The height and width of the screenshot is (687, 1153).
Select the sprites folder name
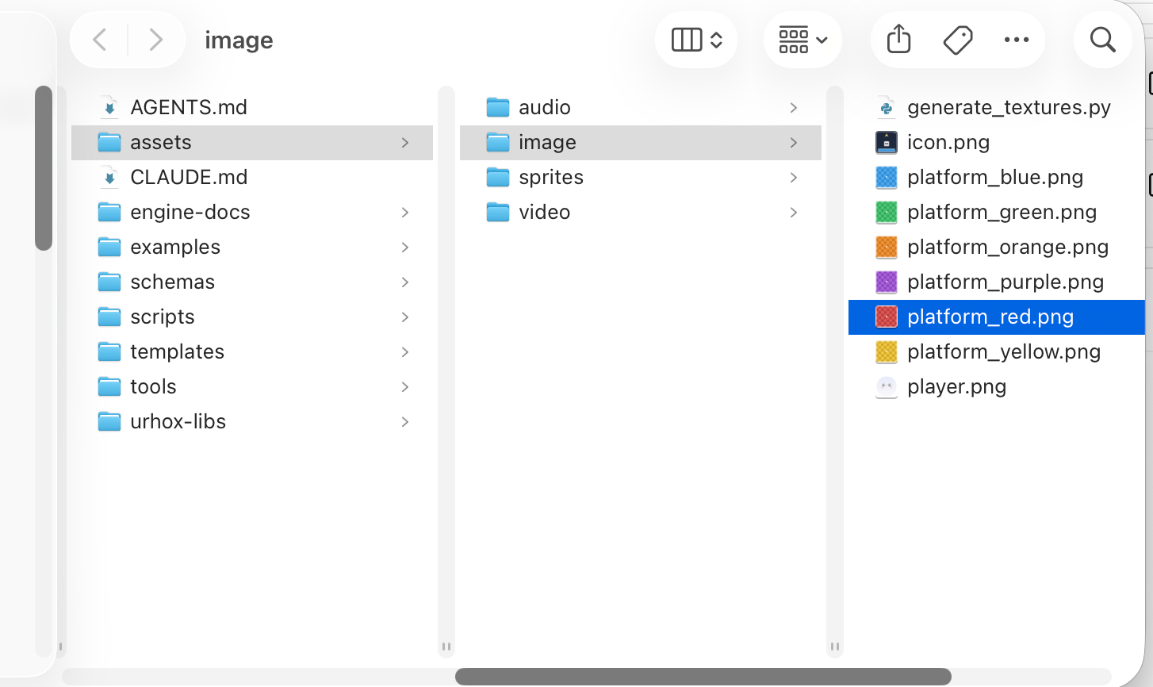(551, 177)
